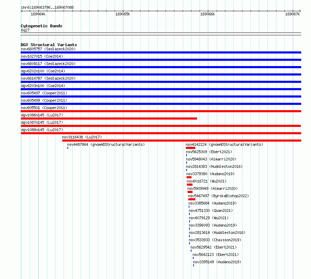The height and width of the screenshot is (279, 311).
Task: Click the blue bar for nsv6605757
Action: (x=161, y=52)
